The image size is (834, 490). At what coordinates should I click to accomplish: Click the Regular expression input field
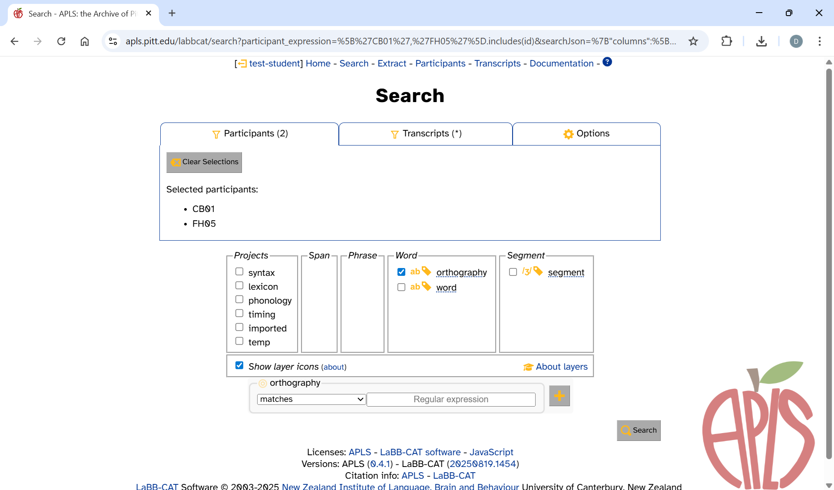point(450,399)
